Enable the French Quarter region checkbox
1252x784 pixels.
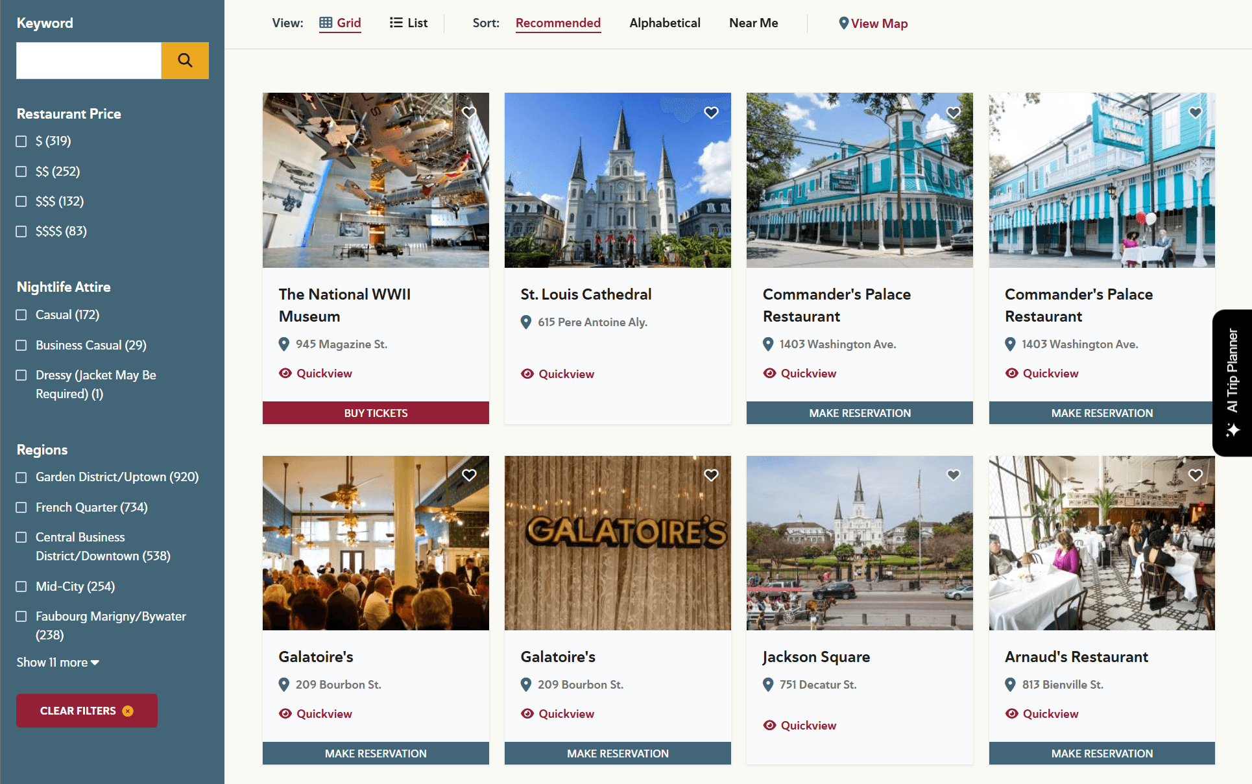pyautogui.click(x=21, y=508)
